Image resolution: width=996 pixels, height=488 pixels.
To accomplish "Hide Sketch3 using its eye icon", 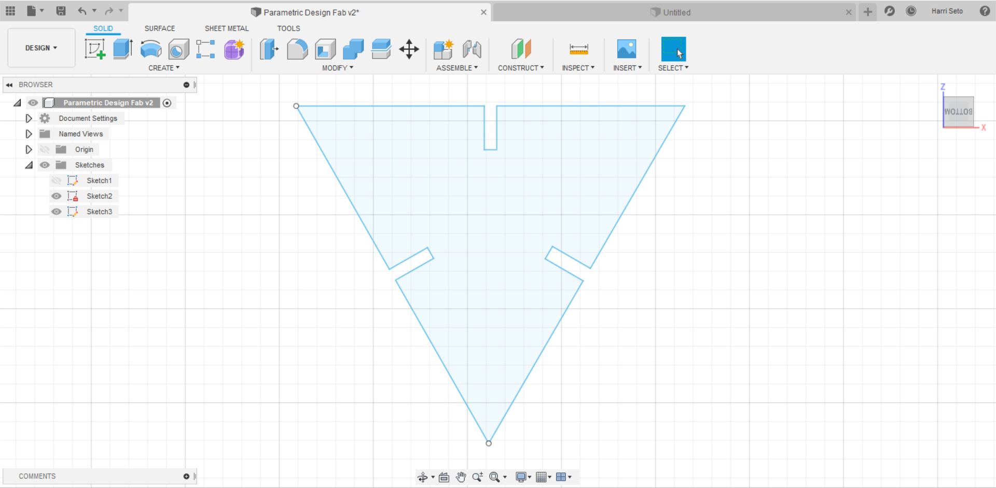I will pos(56,212).
